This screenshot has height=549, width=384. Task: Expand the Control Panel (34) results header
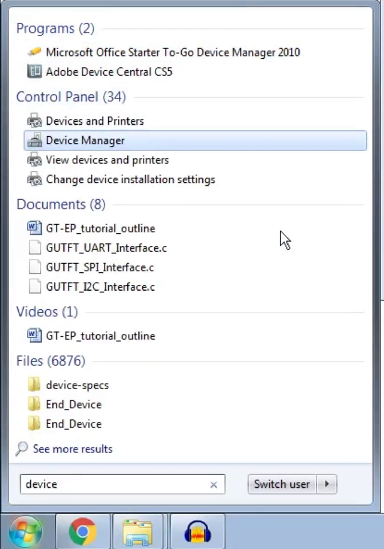pos(71,97)
